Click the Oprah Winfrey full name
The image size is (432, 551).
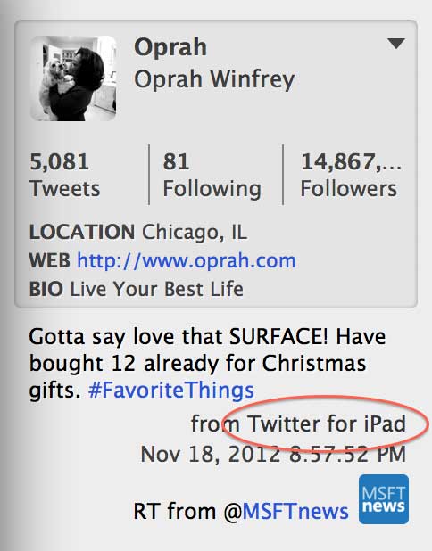pos(214,79)
